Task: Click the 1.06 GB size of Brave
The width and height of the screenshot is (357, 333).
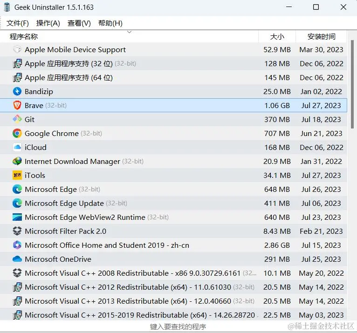Action: [277, 106]
